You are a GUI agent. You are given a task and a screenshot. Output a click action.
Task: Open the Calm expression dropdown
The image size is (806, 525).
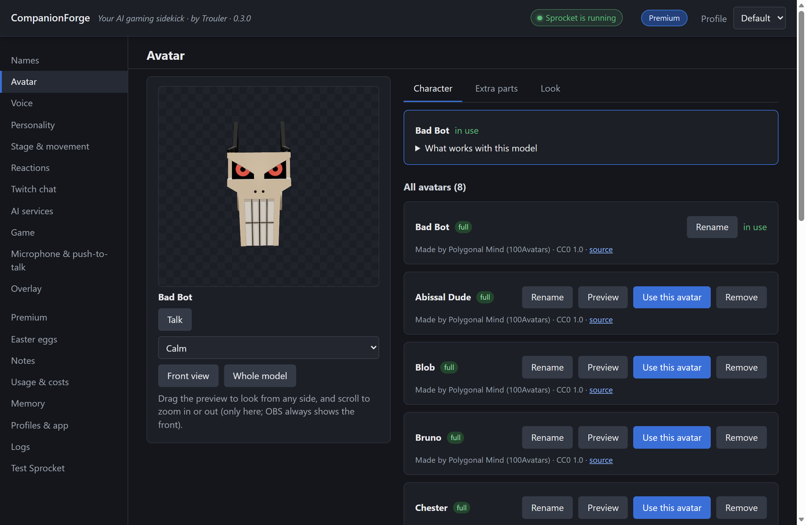coord(269,348)
